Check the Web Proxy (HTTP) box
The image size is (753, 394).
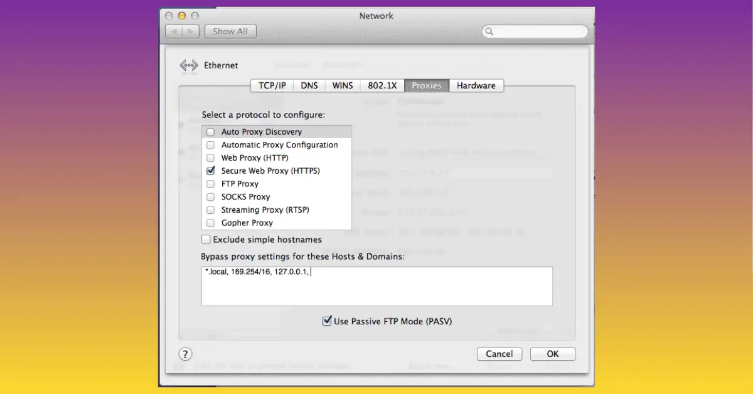click(210, 157)
